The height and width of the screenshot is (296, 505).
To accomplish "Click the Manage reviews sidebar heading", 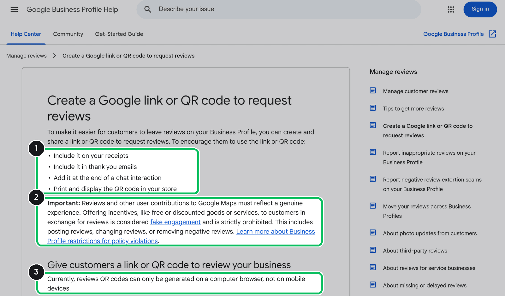I will pos(393,72).
